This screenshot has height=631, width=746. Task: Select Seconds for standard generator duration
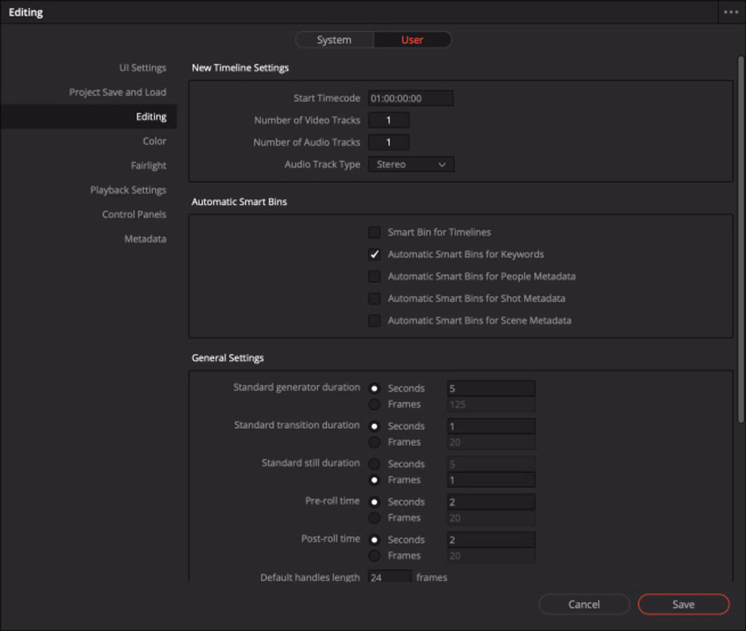pyautogui.click(x=374, y=389)
